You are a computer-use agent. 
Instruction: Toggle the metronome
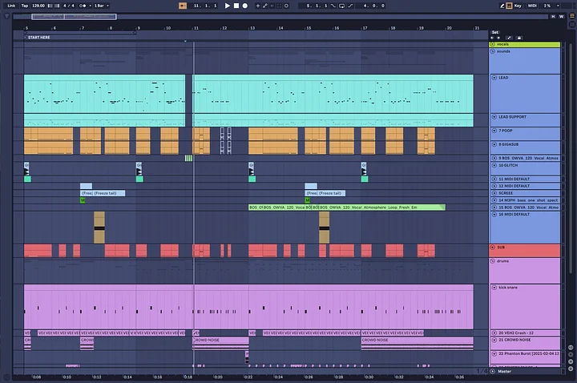coord(83,6)
